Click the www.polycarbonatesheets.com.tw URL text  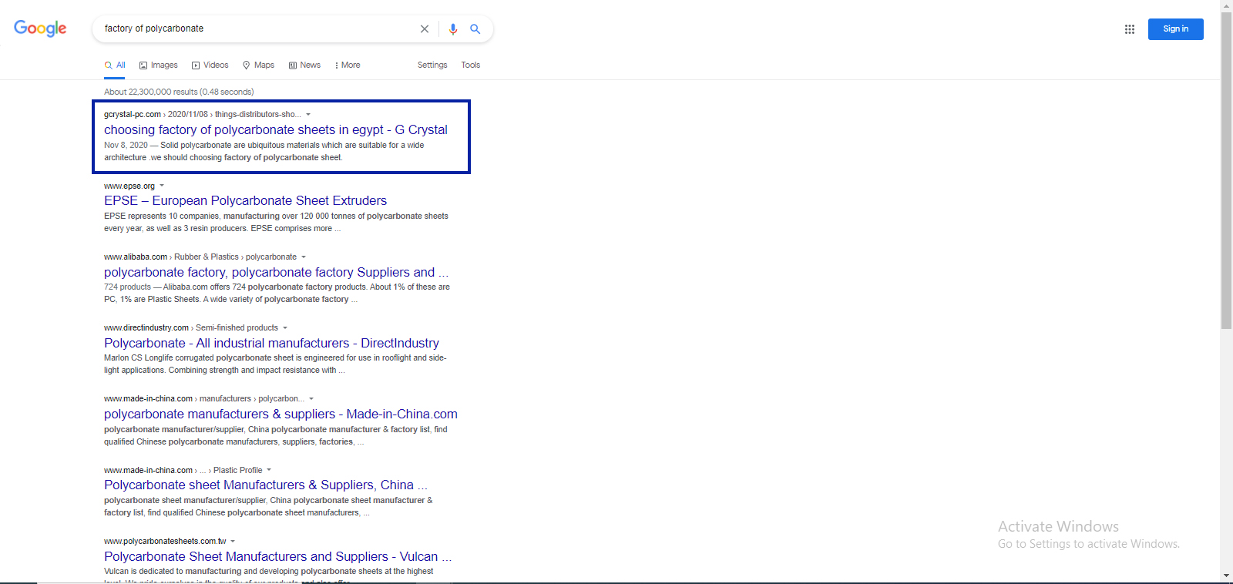click(165, 542)
